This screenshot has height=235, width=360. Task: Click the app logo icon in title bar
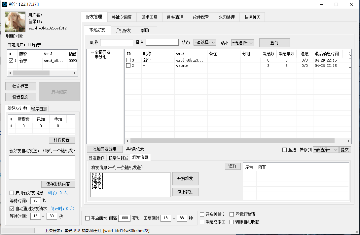[x=4, y=4]
